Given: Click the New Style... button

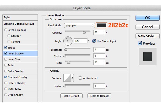Looking at the screenshot, I should coord(148,36).
